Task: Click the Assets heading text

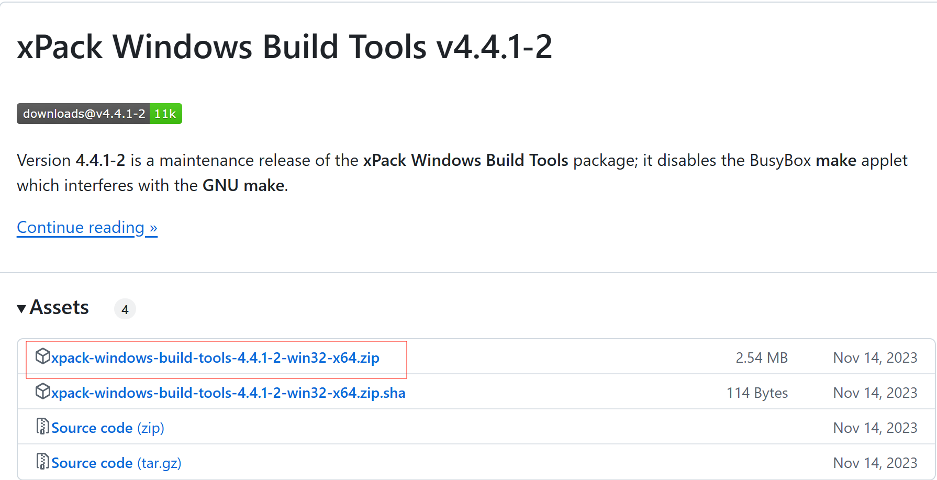Action: coord(59,307)
